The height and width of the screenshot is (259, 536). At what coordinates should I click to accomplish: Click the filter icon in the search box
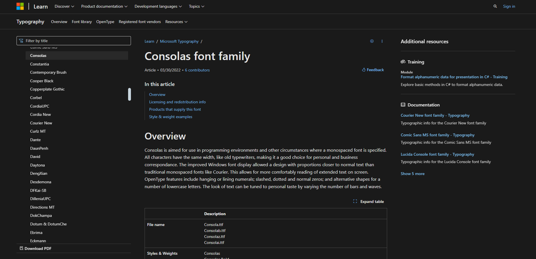21,40
